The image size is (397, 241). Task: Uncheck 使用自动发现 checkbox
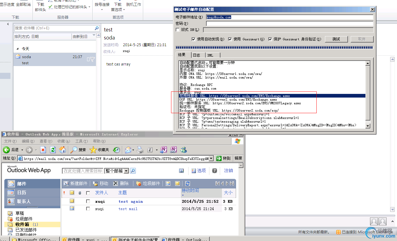[193, 39]
